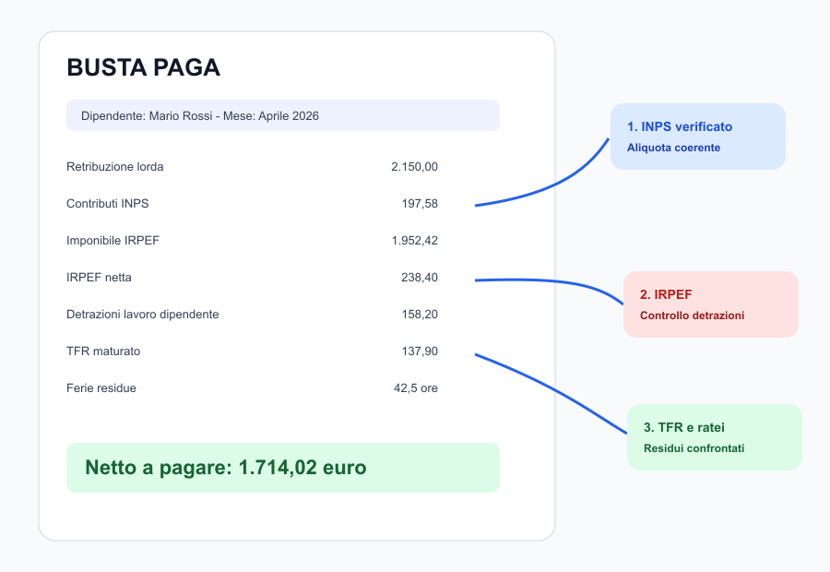Click the IRPEF netta label
830x572 pixels.
[x=99, y=278]
